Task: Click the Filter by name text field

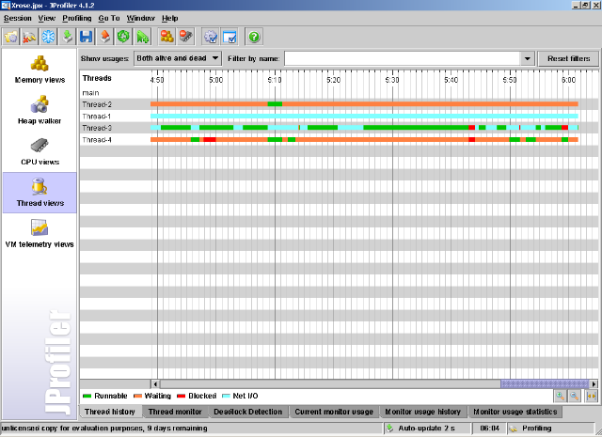Action: pyautogui.click(x=403, y=58)
